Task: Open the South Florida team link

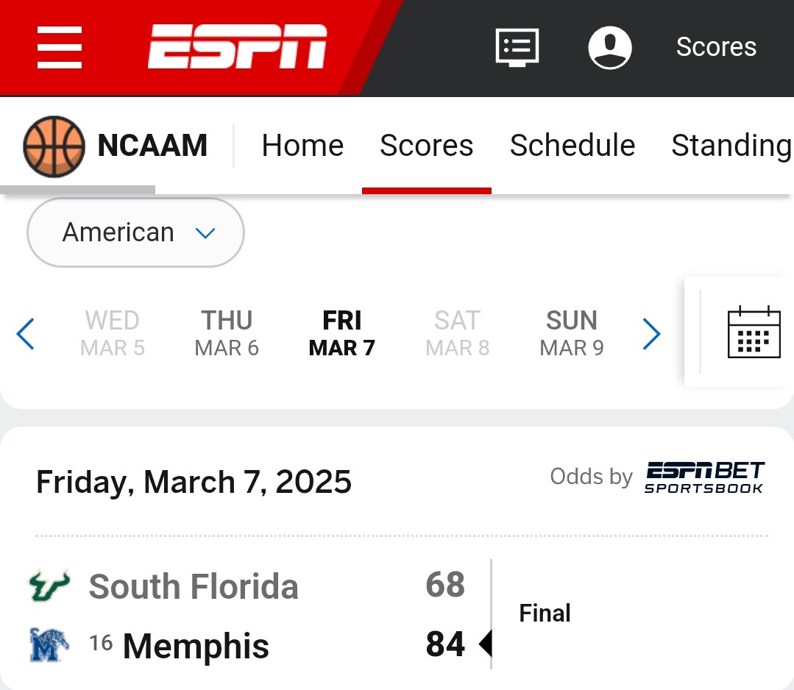Action: (194, 586)
